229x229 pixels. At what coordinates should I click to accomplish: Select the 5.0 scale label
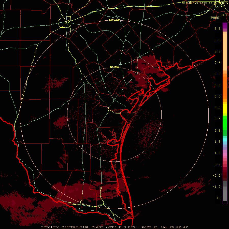218,96
